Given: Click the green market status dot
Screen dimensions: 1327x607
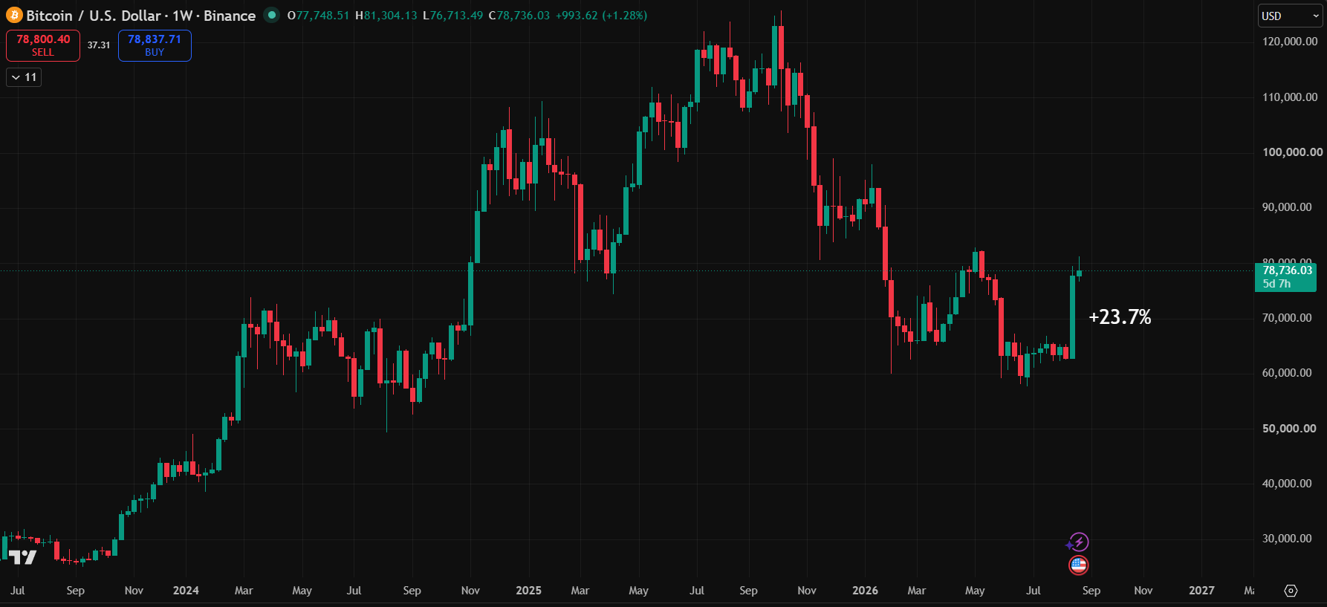Looking at the screenshot, I should click(x=272, y=15).
